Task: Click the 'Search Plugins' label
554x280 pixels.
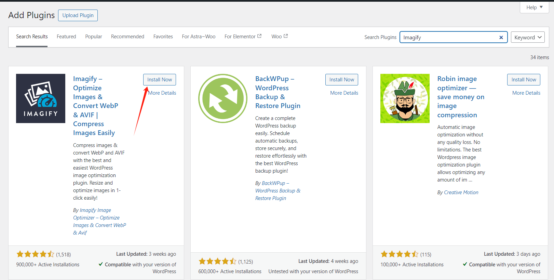Action: tap(380, 37)
